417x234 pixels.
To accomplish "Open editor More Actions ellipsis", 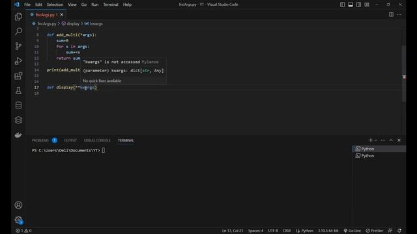I will (x=399, y=14).
